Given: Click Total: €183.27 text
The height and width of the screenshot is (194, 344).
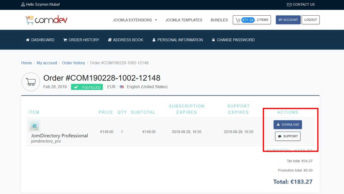Looking at the screenshot, I should (293, 182).
